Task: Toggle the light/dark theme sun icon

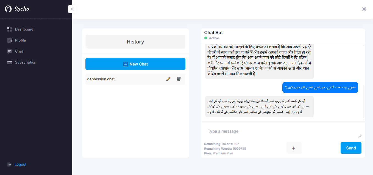Action: (364, 9)
